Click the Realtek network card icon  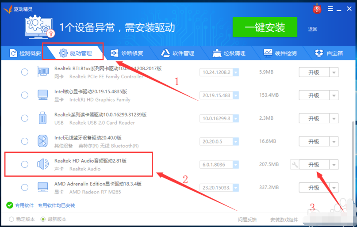coord(42,72)
